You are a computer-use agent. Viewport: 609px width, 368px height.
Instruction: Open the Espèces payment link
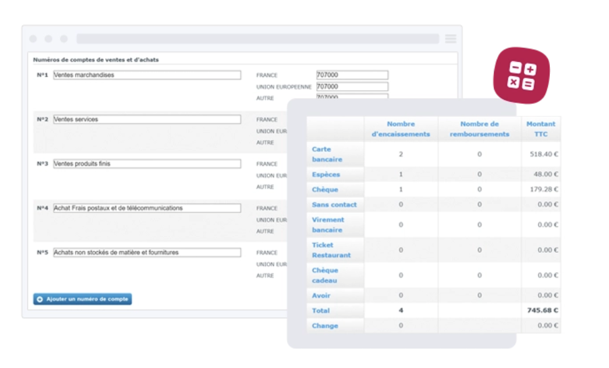coord(326,175)
